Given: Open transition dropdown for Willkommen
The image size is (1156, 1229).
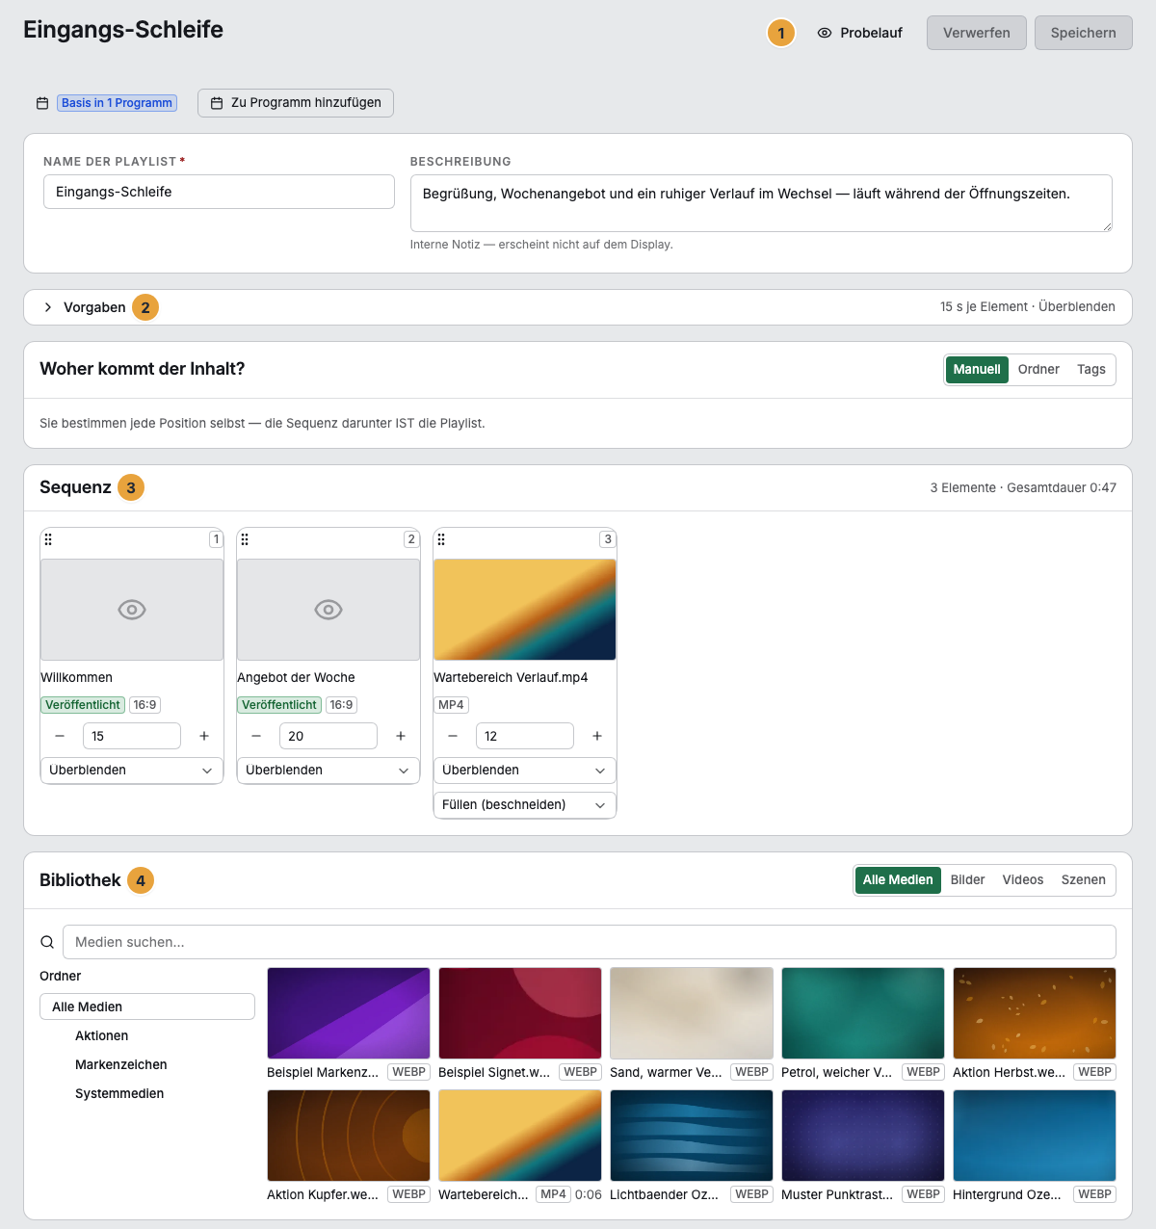Looking at the screenshot, I should point(132,771).
